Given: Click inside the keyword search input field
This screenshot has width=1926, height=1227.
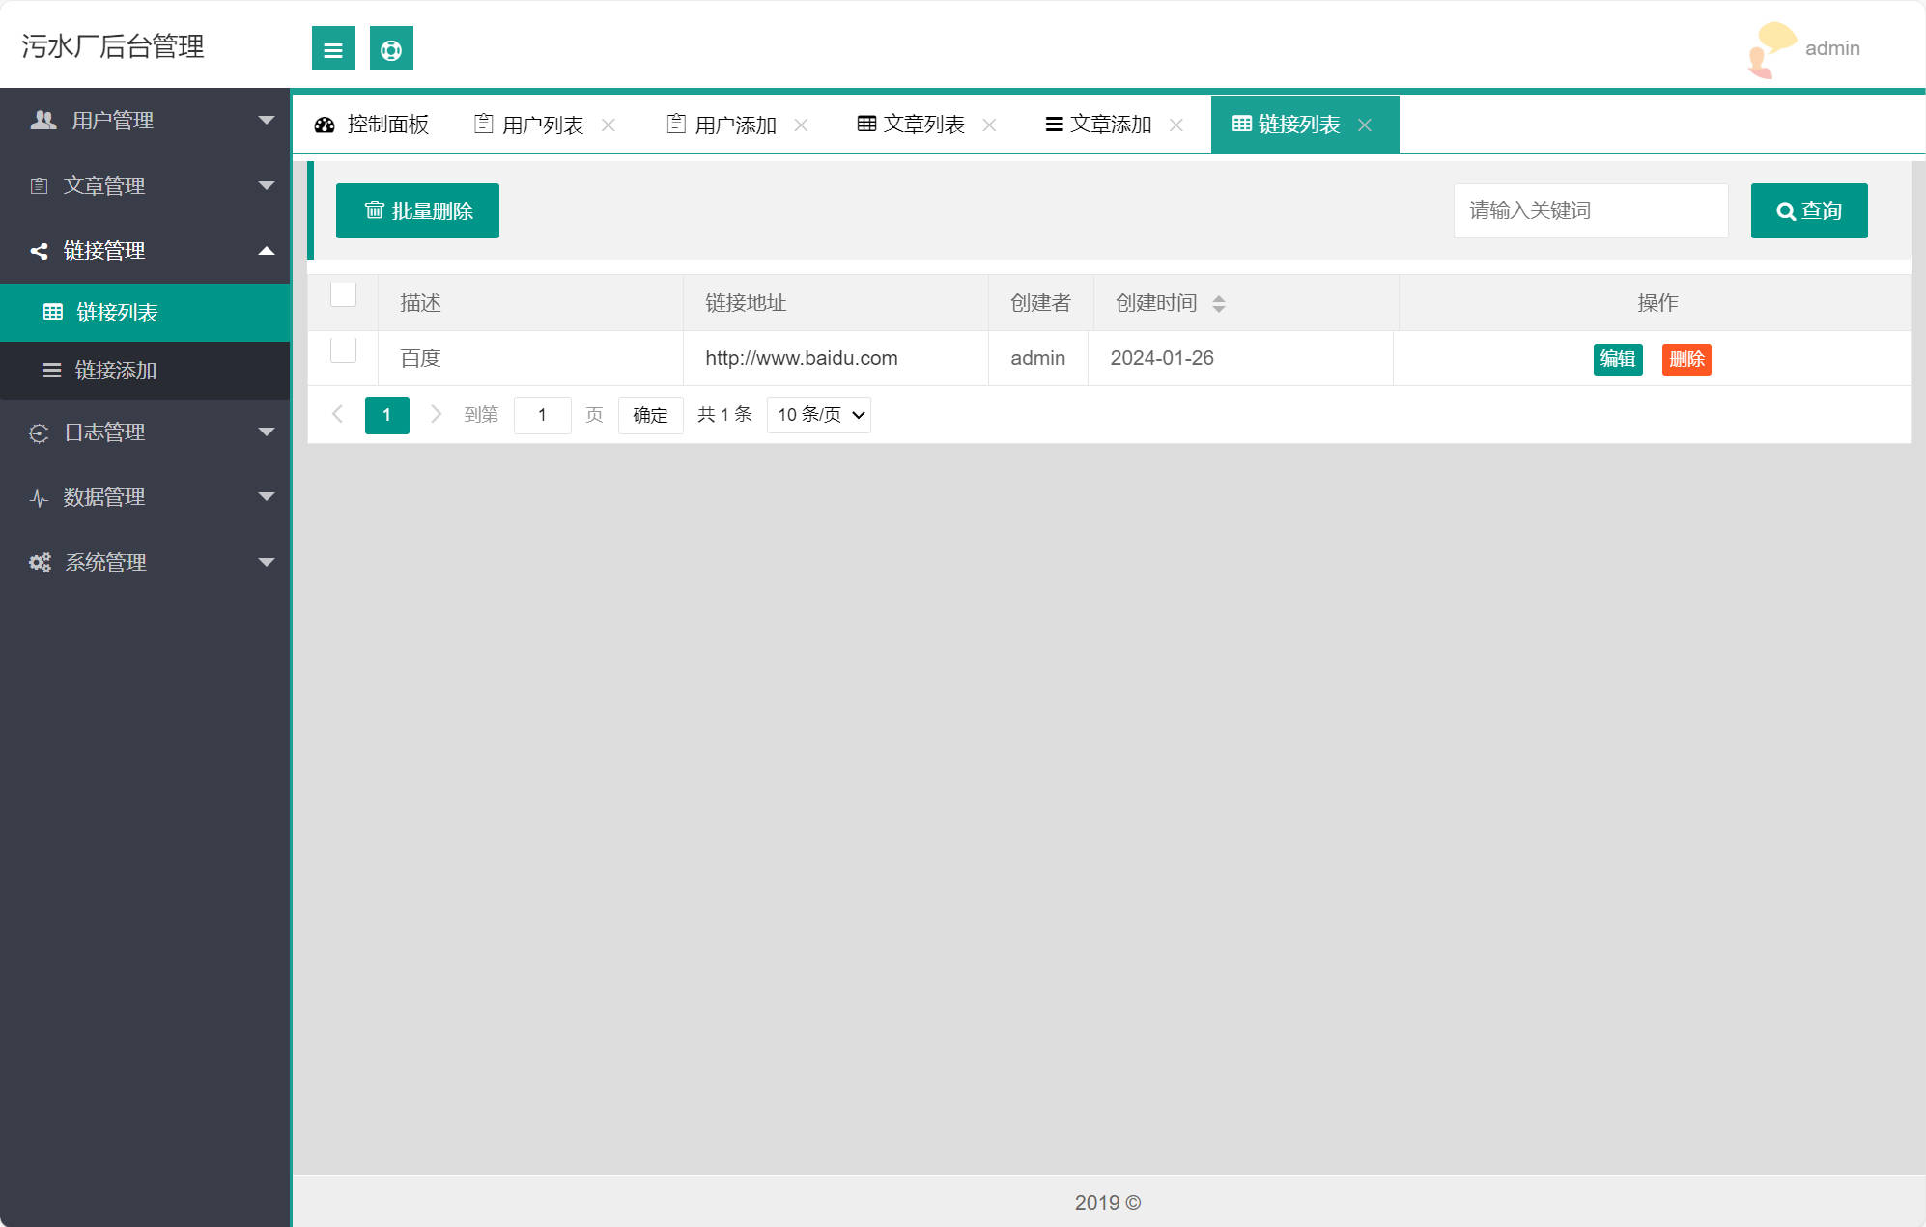Looking at the screenshot, I should click(x=1589, y=210).
